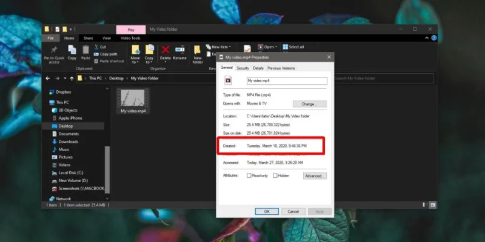
Task: Collapse the ribbon with chevron
Action: pyautogui.click(x=427, y=38)
